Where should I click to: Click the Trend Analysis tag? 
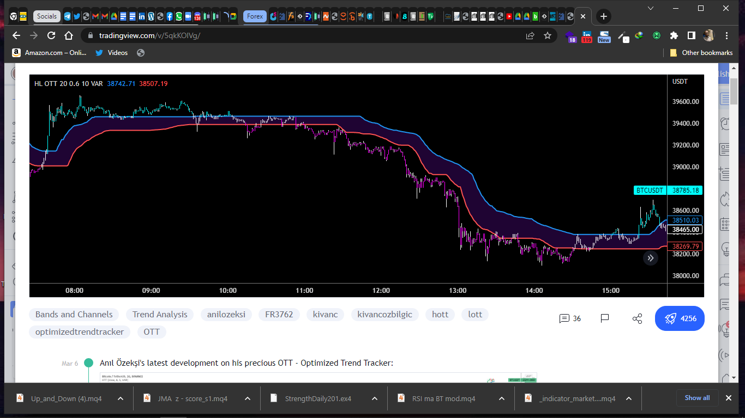pyautogui.click(x=160, y=315)
